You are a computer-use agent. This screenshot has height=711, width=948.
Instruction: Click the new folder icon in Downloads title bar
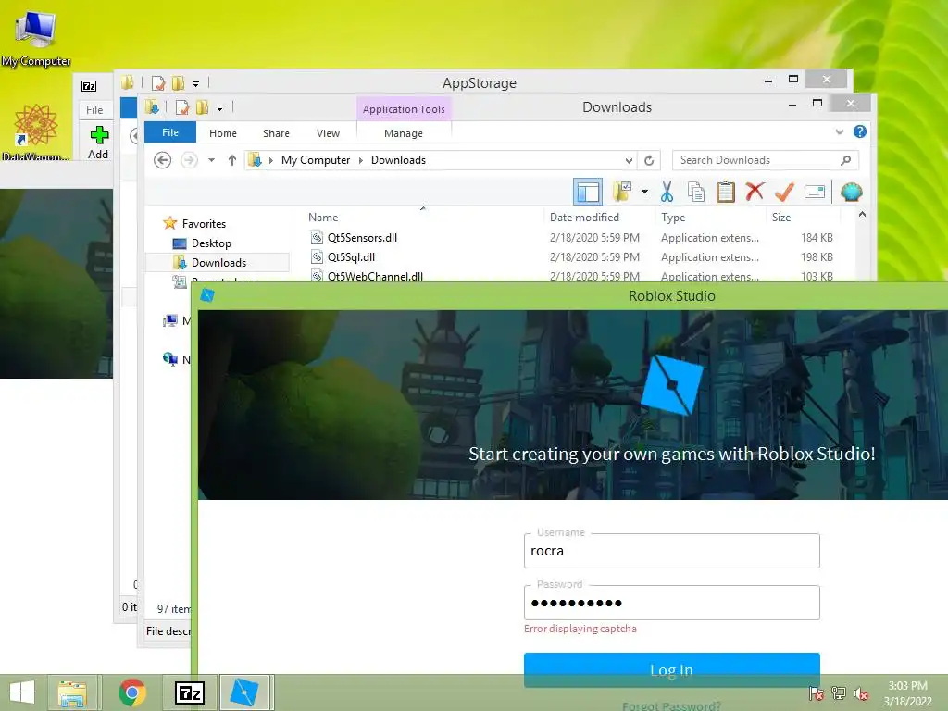point(202,107)
